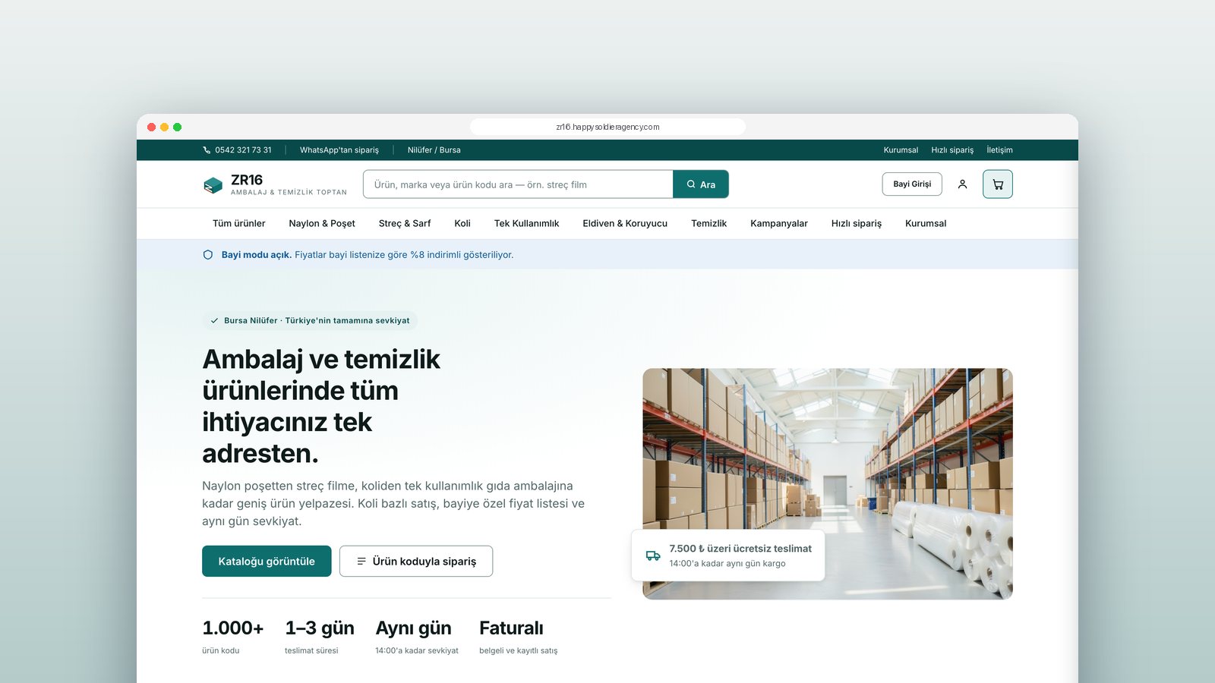Open Tek Kullanımlık category

click(x=526, y=224)
